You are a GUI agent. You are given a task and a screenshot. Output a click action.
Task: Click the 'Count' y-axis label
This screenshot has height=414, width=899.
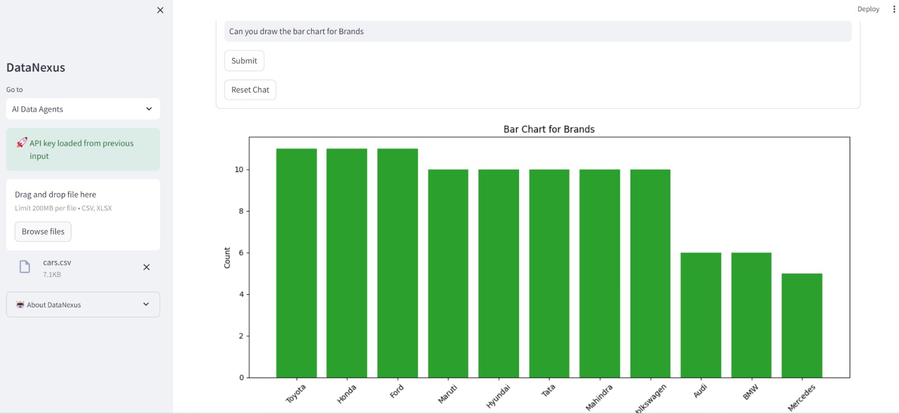(228, 258)
